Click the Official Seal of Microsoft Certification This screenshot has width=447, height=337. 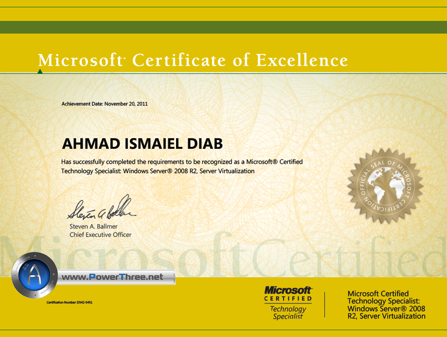pyautogui.click(x=385, y=186)
